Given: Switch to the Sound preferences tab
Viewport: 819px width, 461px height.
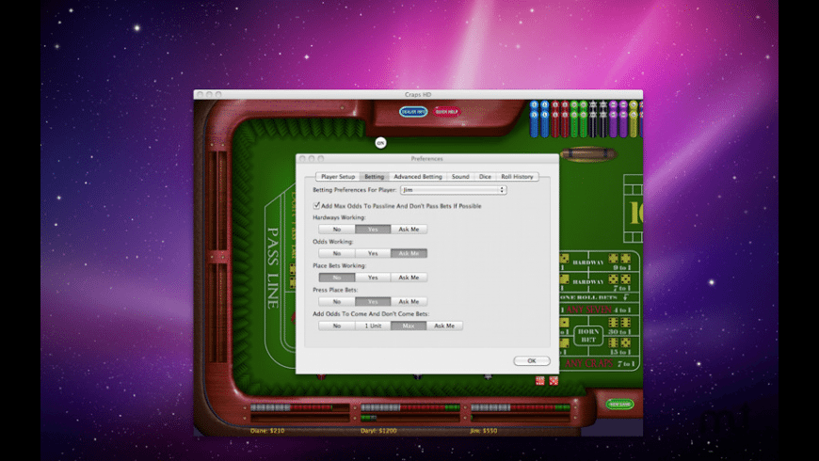Looking at the screenshot, I should coord(460,177).
